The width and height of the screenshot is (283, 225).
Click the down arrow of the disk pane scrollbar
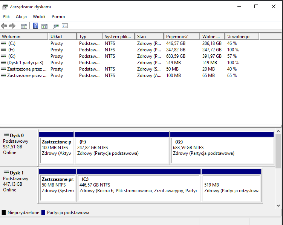(x=278, y=206)
